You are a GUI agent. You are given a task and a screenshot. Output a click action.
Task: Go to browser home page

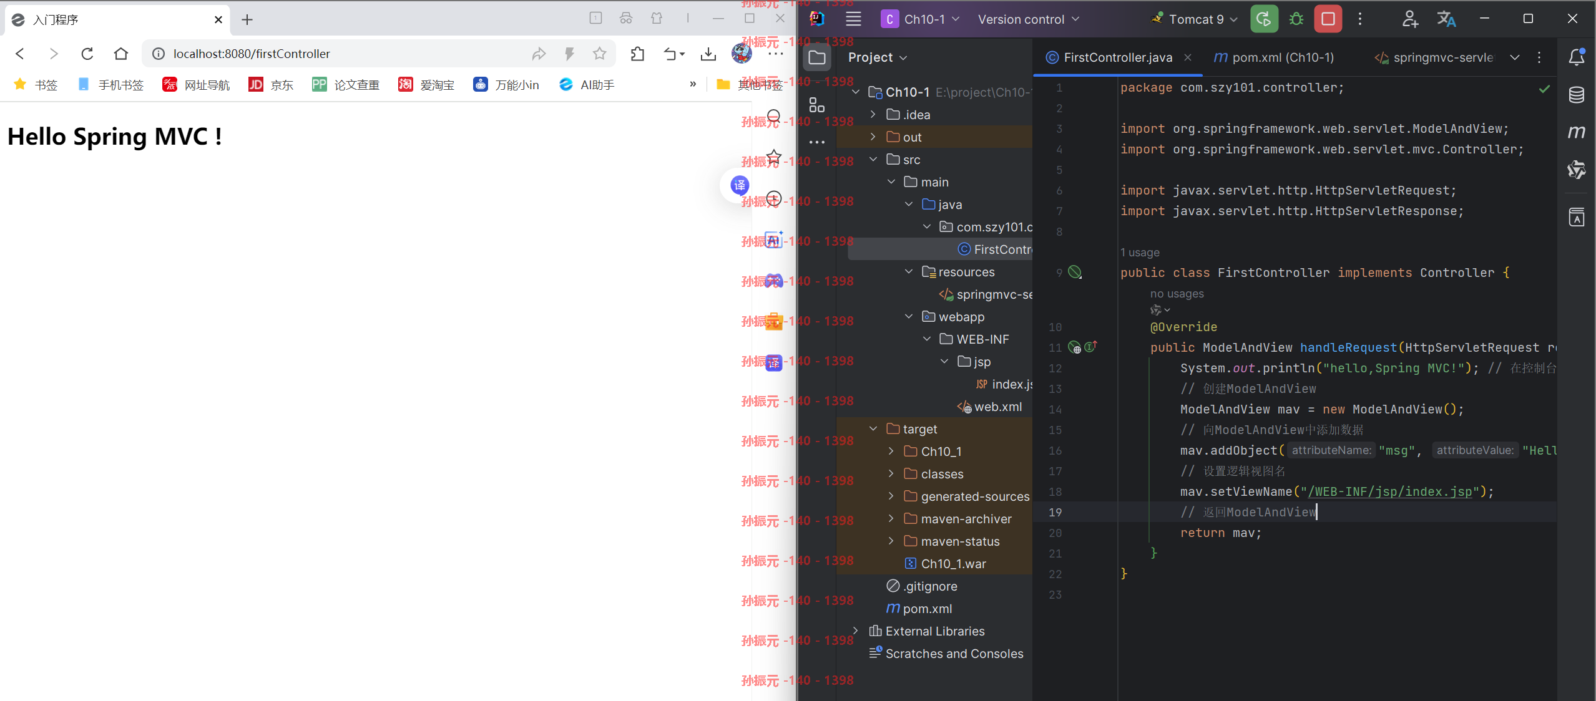point(121,54)
